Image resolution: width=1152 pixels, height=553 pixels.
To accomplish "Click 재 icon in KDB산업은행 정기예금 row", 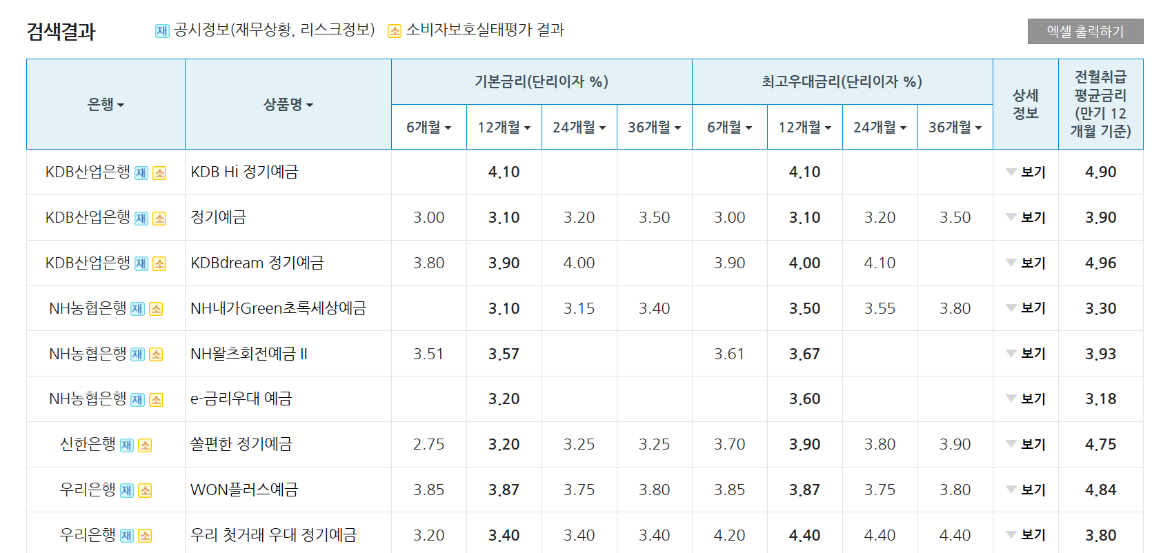I will [x=141, y=219].
